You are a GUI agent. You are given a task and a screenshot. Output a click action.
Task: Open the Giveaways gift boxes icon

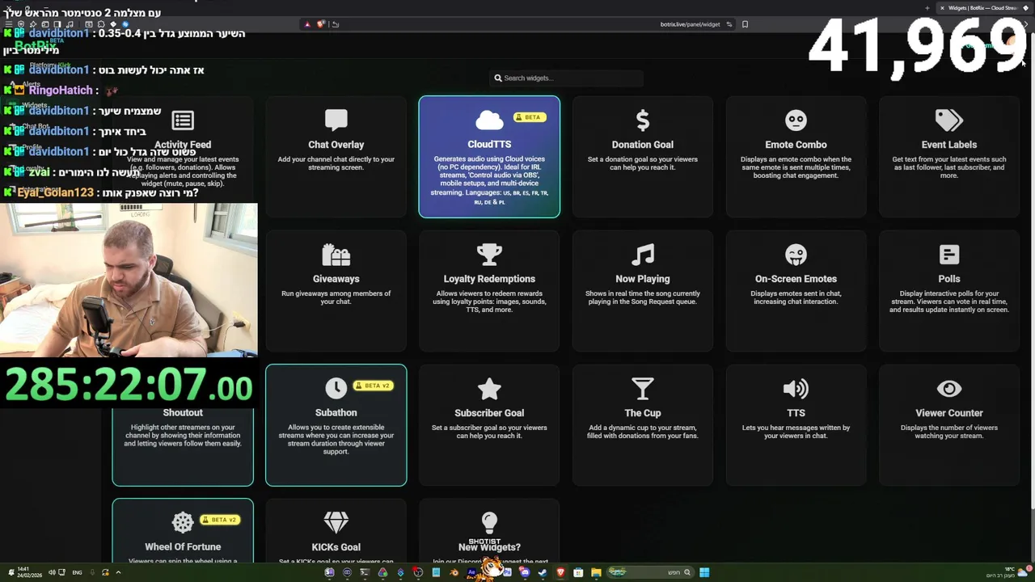pyautogui.click(x=336, y=255)
